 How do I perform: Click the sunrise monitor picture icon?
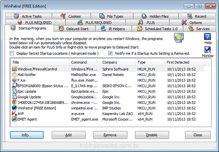179,37
